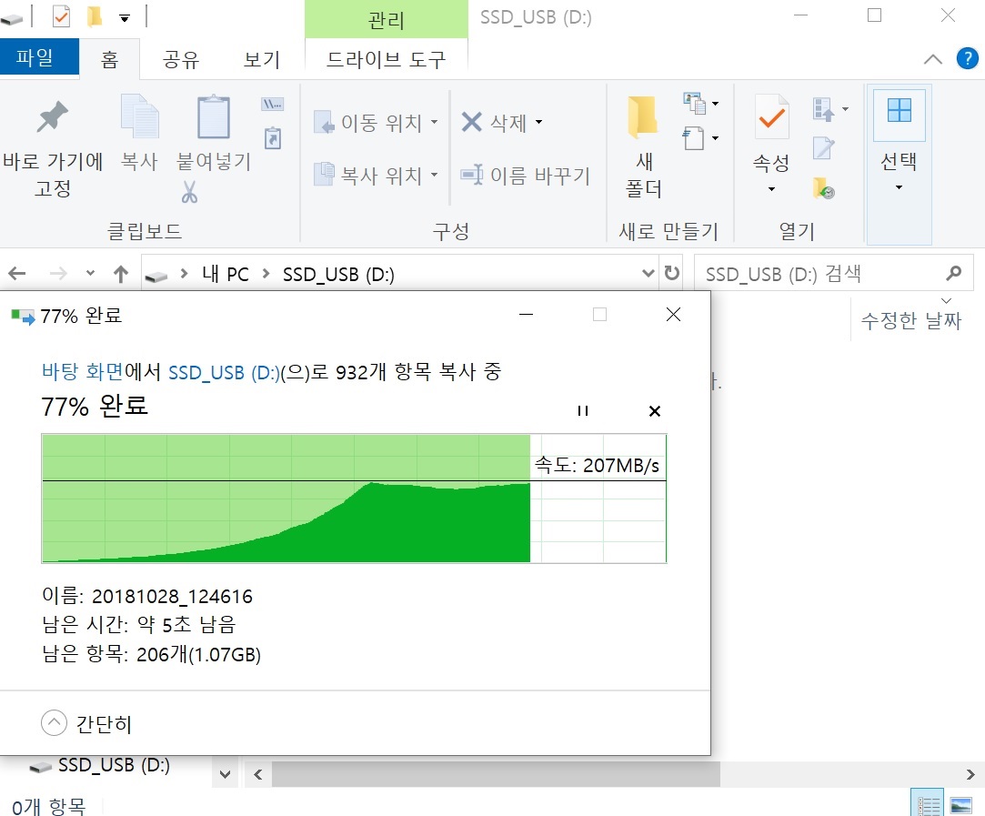Viewport: 985px width, 816px height.
Task: Click the copy speed progress graph
Action: pos(354,499)
